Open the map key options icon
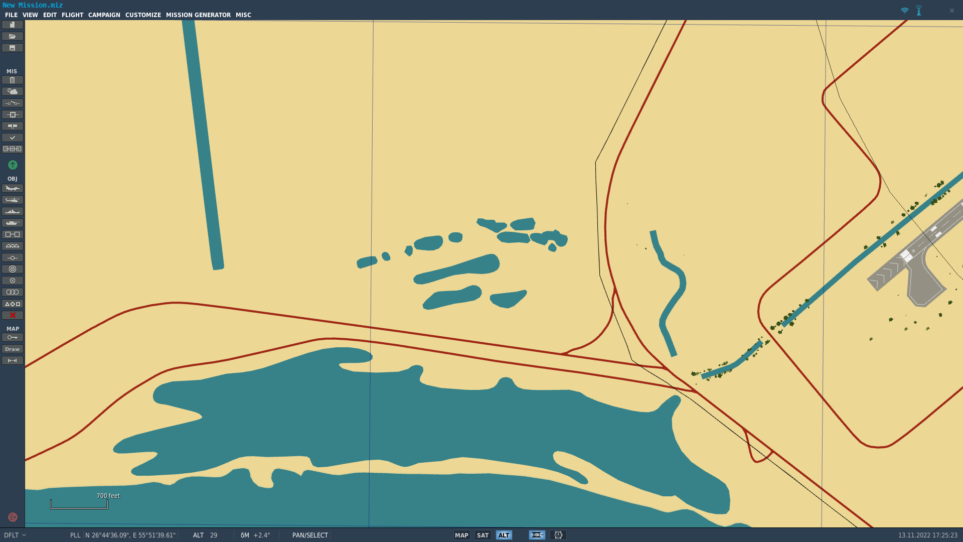Image resolution: width=963 pixels, height=542 pixels. tap(13, 337)
